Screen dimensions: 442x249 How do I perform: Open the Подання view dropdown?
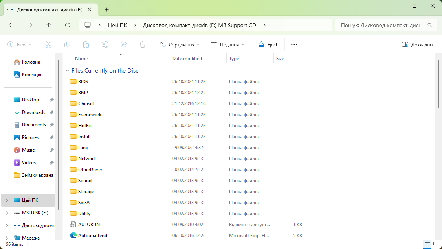227,44
